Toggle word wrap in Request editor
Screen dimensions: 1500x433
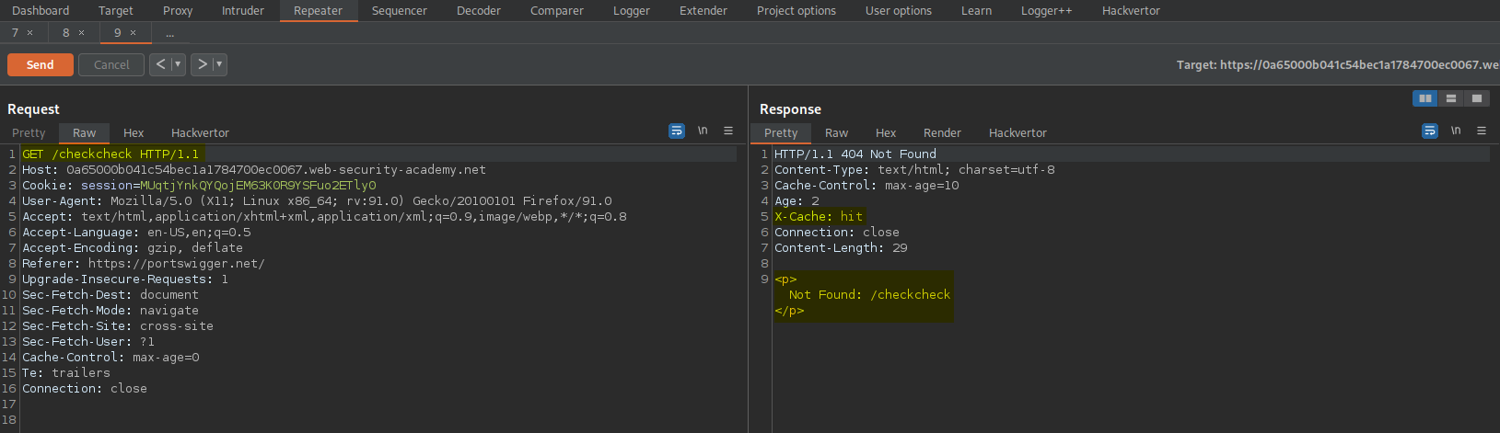pyautogui.click(x=677, y=131)
